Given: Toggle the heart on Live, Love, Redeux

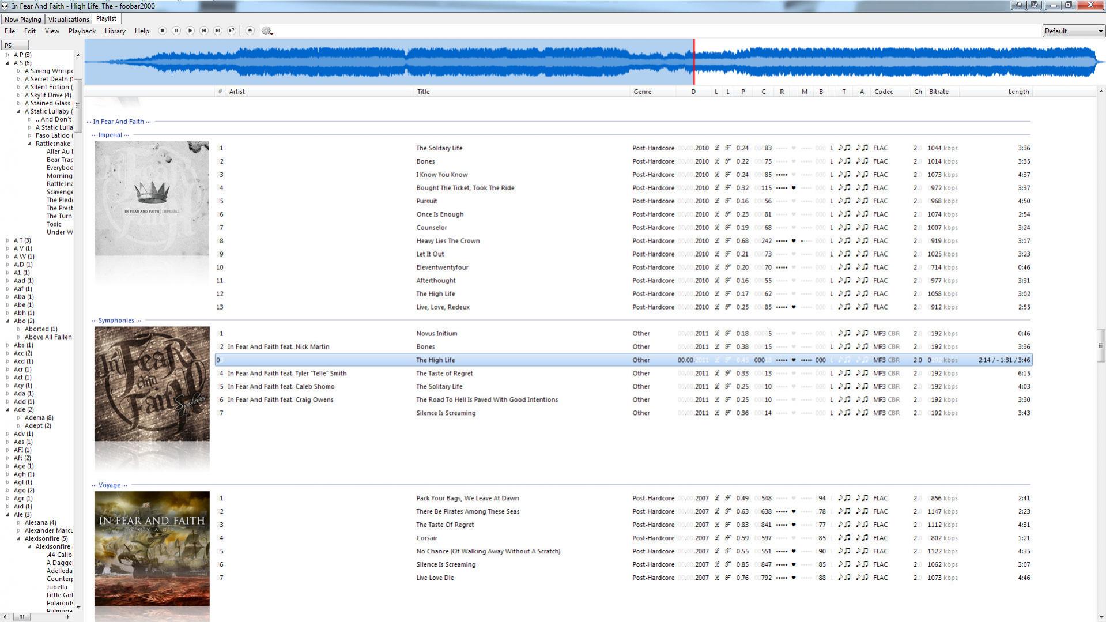Looking at the screenshot, I should [794, 307].
